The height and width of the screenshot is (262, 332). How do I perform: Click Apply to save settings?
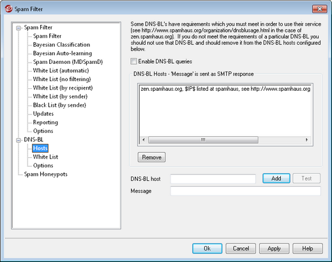274,249
